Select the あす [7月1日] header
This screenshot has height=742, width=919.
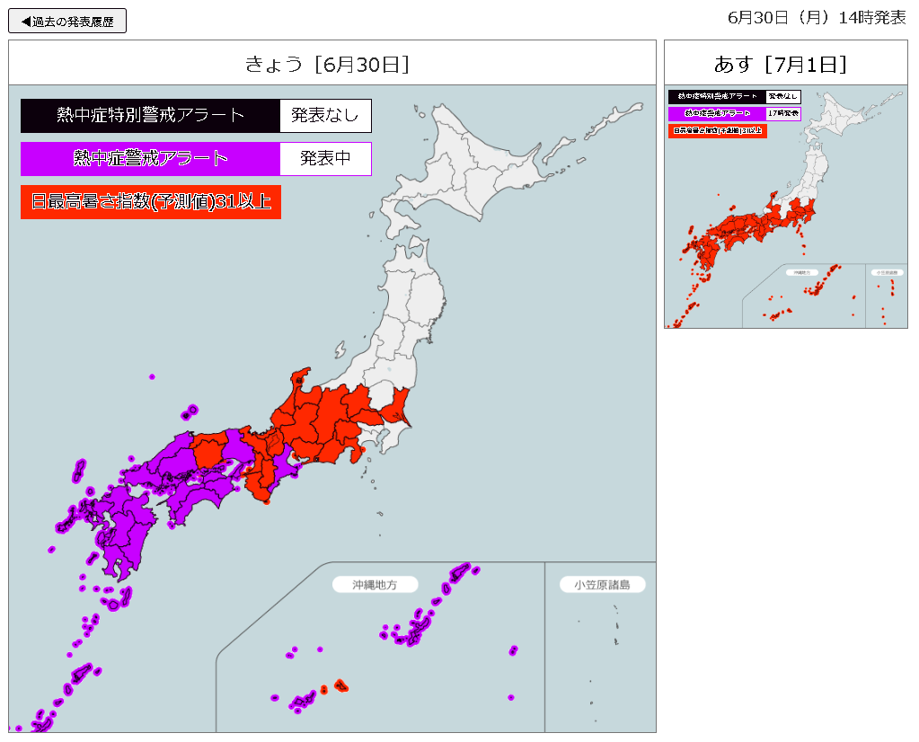[x=785, y=64]
